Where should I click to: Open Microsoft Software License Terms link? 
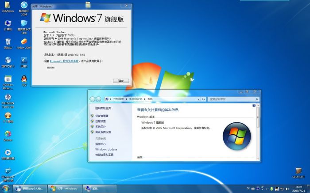64,61
